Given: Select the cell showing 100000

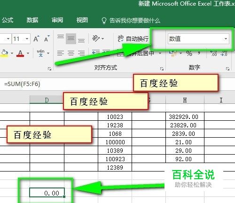Looking at the screenshot, I should (115, 142).
